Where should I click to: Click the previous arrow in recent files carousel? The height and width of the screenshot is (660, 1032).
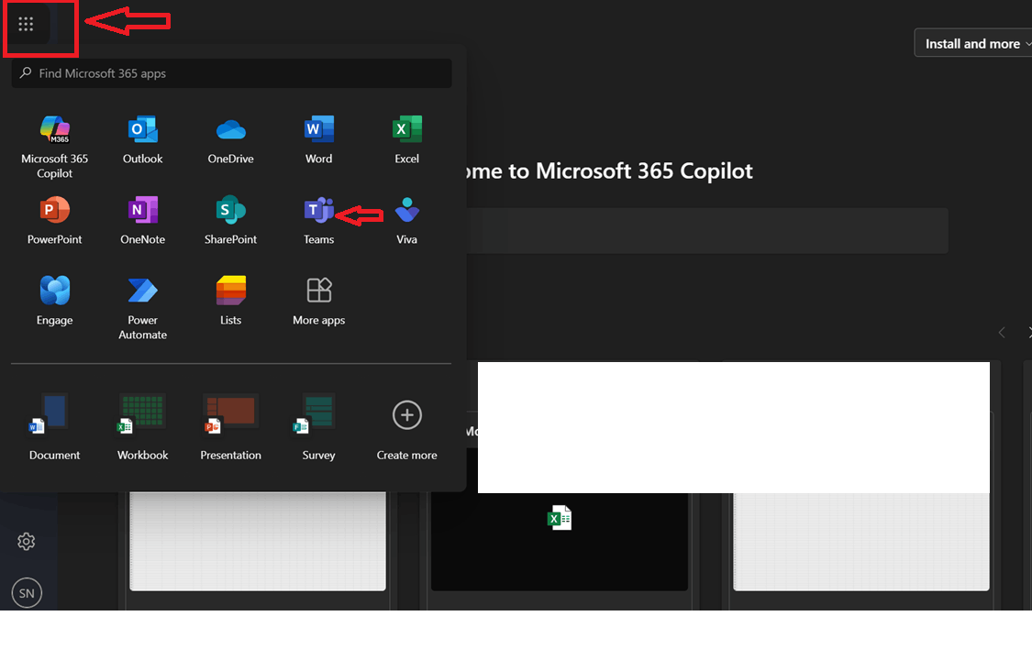(x=1002, y=333)
